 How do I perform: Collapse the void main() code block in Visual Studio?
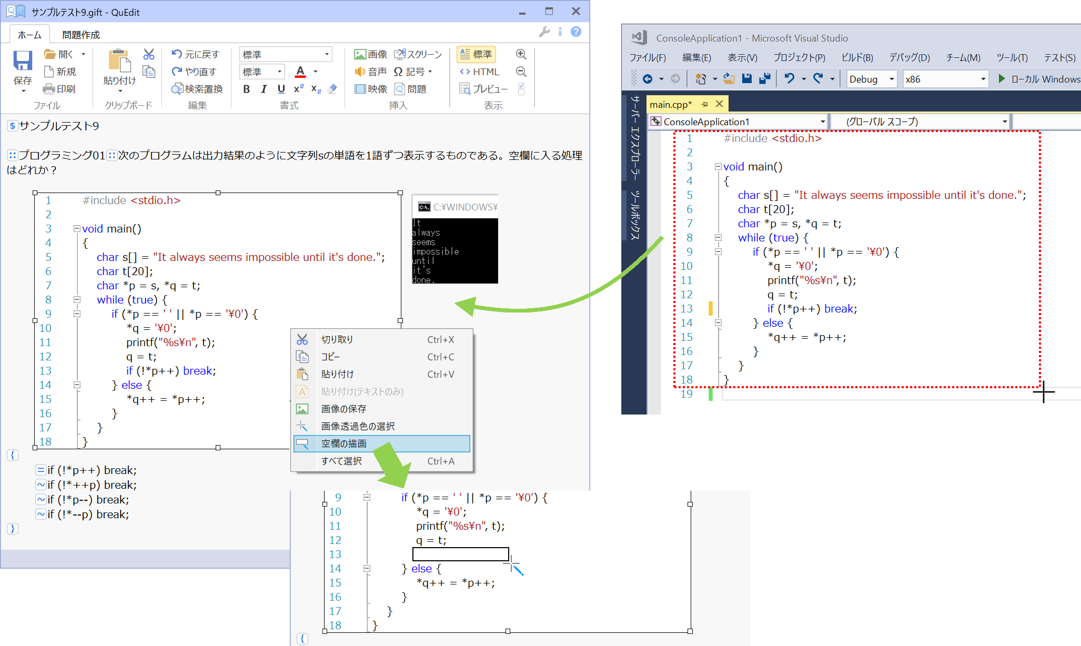click(718, 167)
